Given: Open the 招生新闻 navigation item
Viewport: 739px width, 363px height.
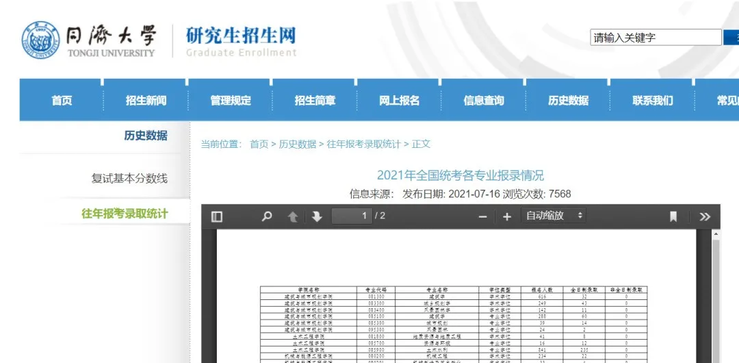Looking at the screenshot, I should pyautogui.click(x=146, y=101).
